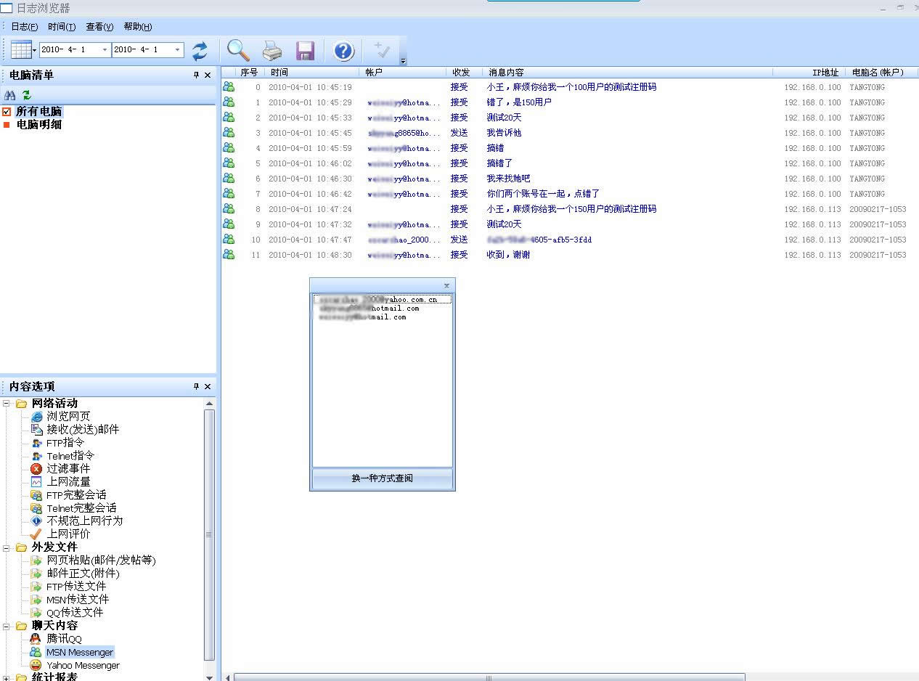This screenshot has height=681, width=919.
Task: Select MSN Messenger in the content tree
Action: click(80, 652)
